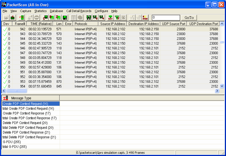Select total G-PDU (255) entry
Screen dimensions: 226x156
click(x=31, y=146)
